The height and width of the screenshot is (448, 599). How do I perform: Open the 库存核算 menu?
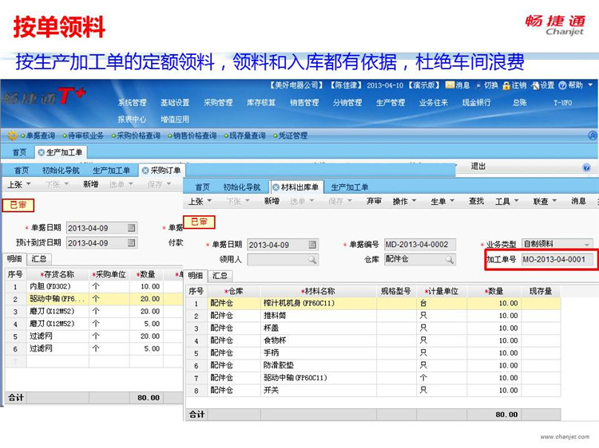[260, 103]
